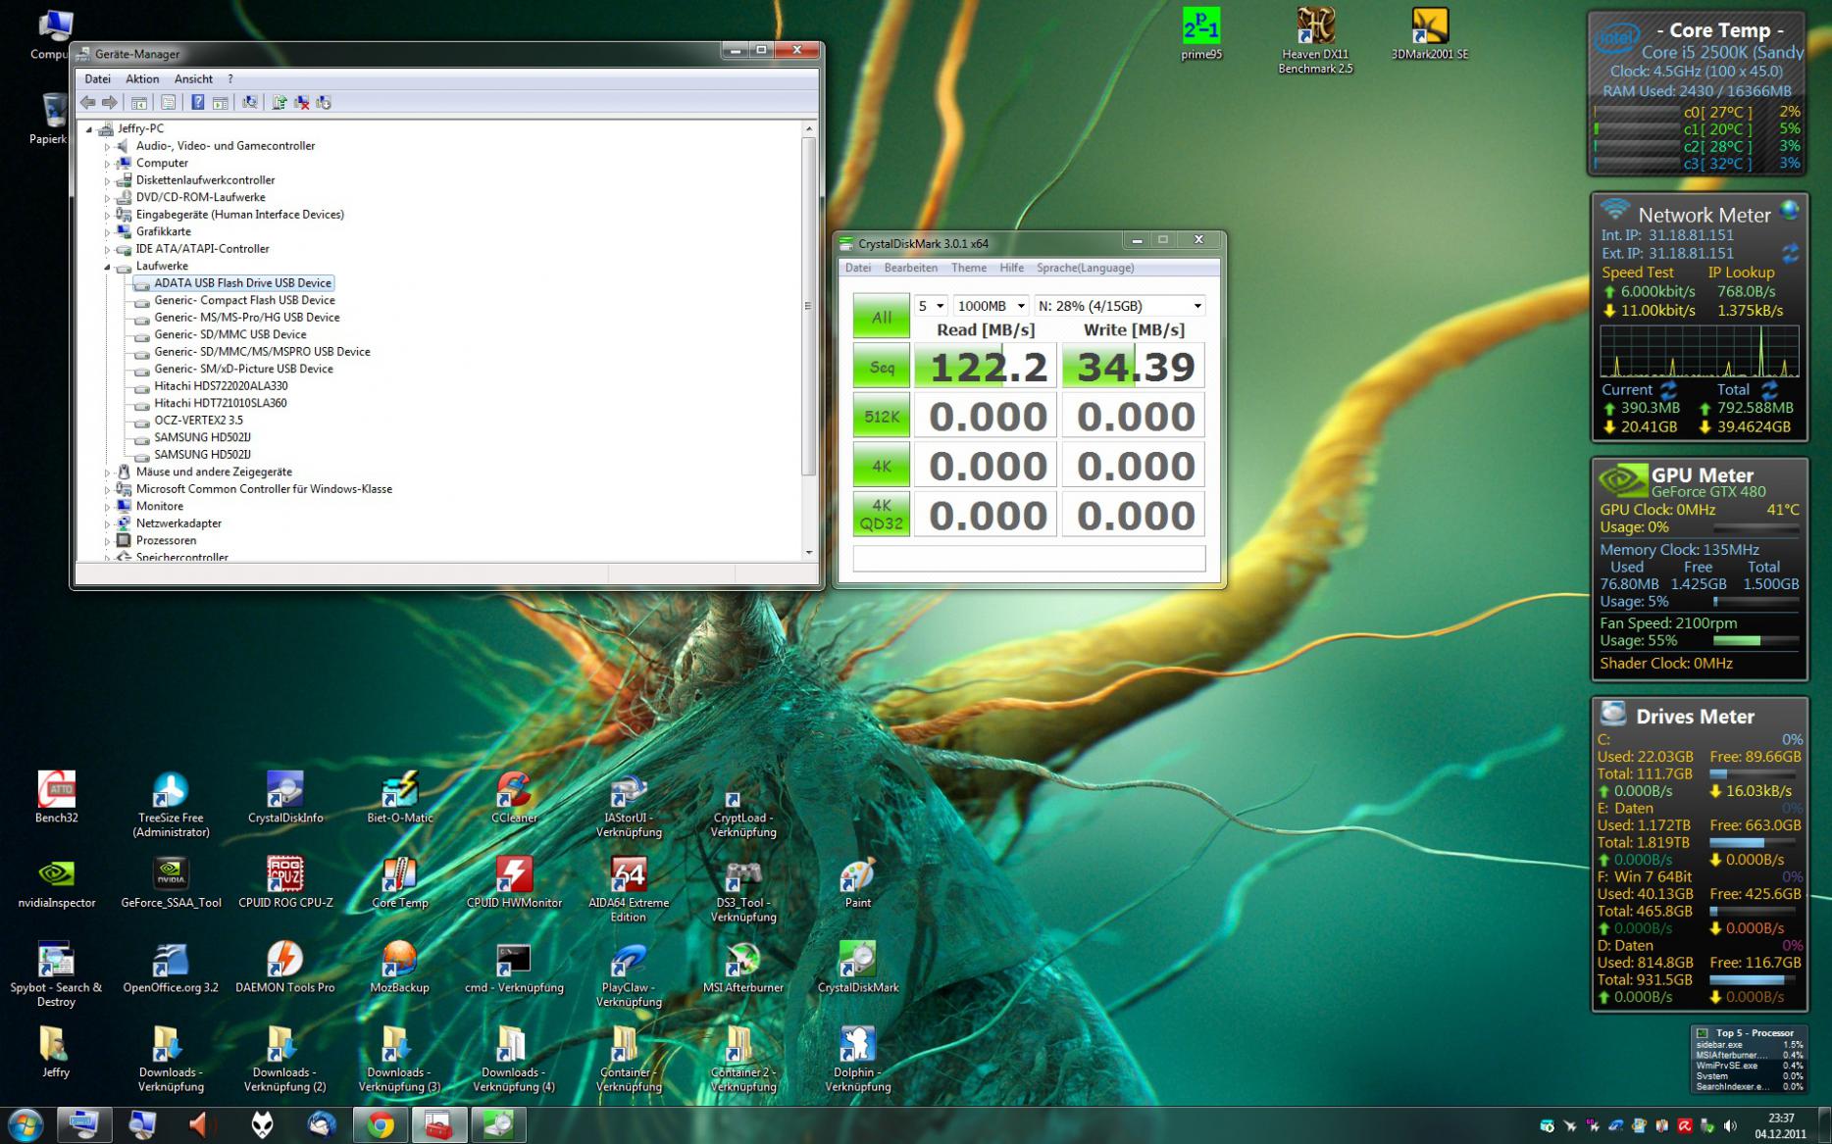Open the drive dropdown showing N: 28%
The image size is (1832, 1144).
coord(1120,306)
